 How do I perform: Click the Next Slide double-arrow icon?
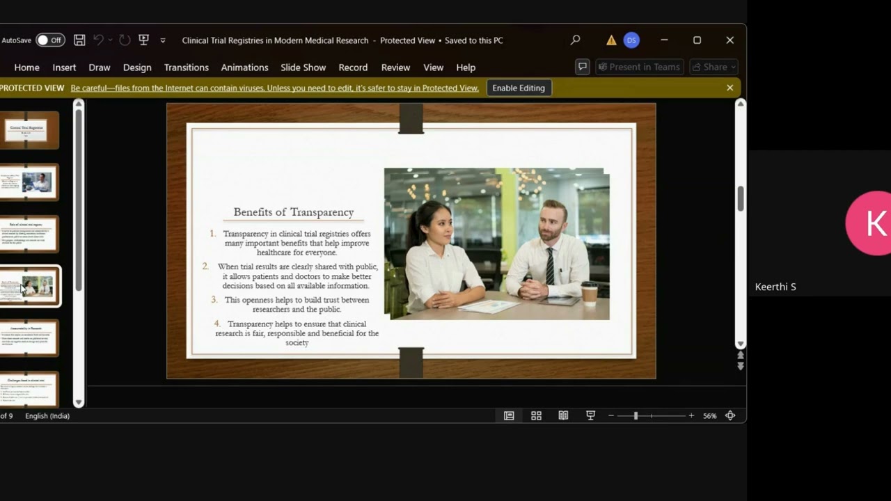point(740,366)
